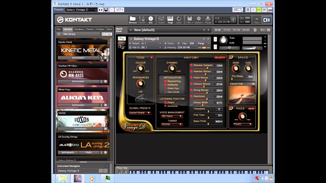This screenshot has height=183, width=326.
Task: Click the rack workspace management icon
Action: tap(255, 30)
